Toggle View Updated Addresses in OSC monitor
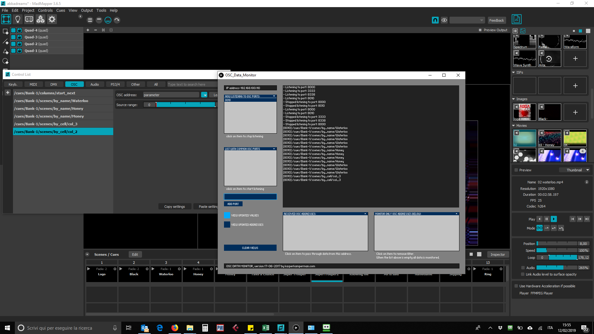Viewport: 594px width, 334px height. click(x=227, y=225)
